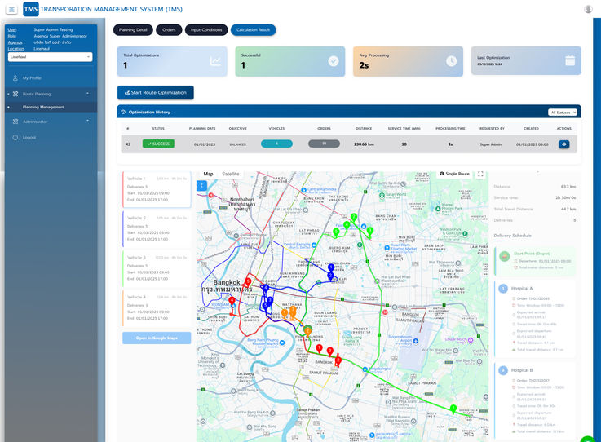Click the Central Ramindra map marker
This screenshot has height=442, width=601.
(304, 190)
